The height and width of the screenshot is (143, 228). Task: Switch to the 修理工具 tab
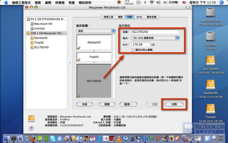pos(108,17)
